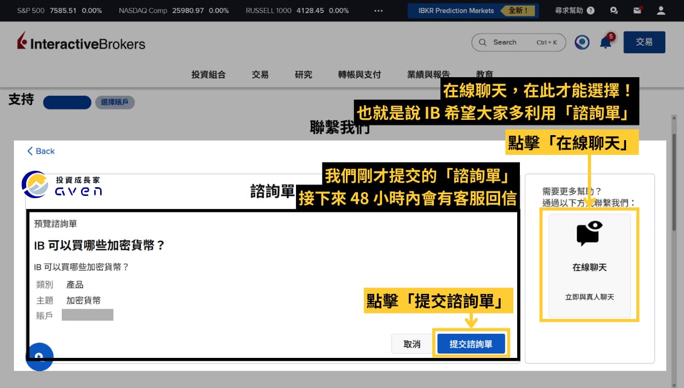The width and height of the screenshot is (684, 388).
Task: Click the S&P 500 ticker
Action: [x=60, y=10]
